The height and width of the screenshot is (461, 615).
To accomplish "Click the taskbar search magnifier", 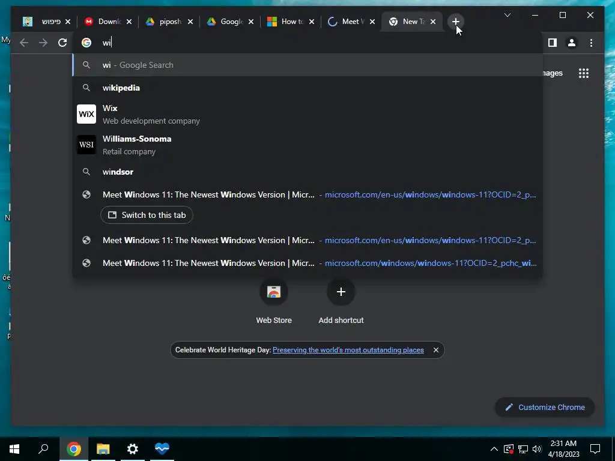I will click(x=43, y=448).
